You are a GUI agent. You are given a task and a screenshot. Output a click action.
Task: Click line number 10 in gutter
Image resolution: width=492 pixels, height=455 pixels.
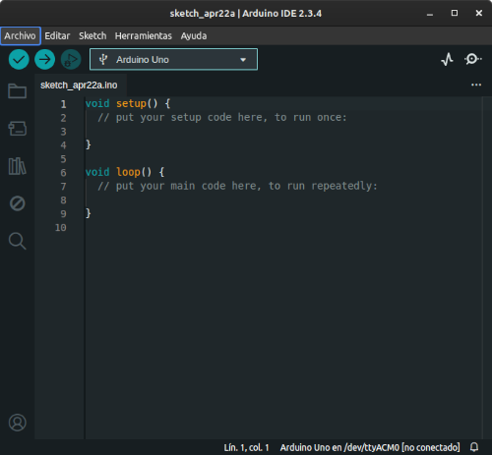coord(61,228)
